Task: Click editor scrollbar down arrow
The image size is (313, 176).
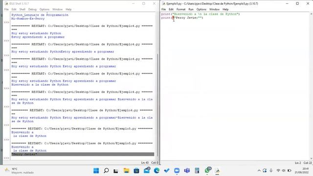Action: click(x=311, y=158)
